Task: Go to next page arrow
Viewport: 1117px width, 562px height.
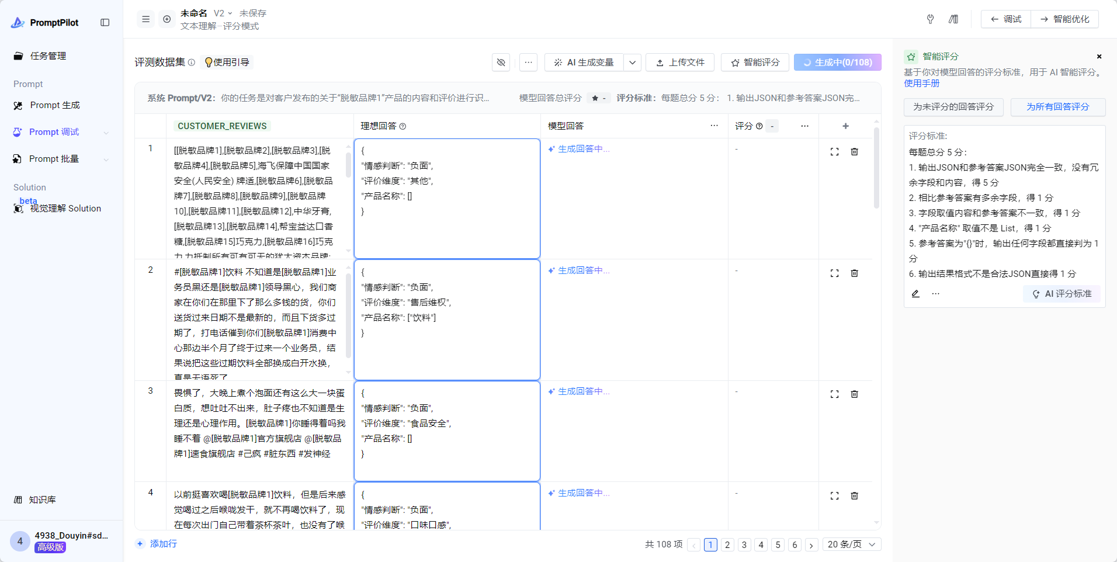Action: (811, 544)
